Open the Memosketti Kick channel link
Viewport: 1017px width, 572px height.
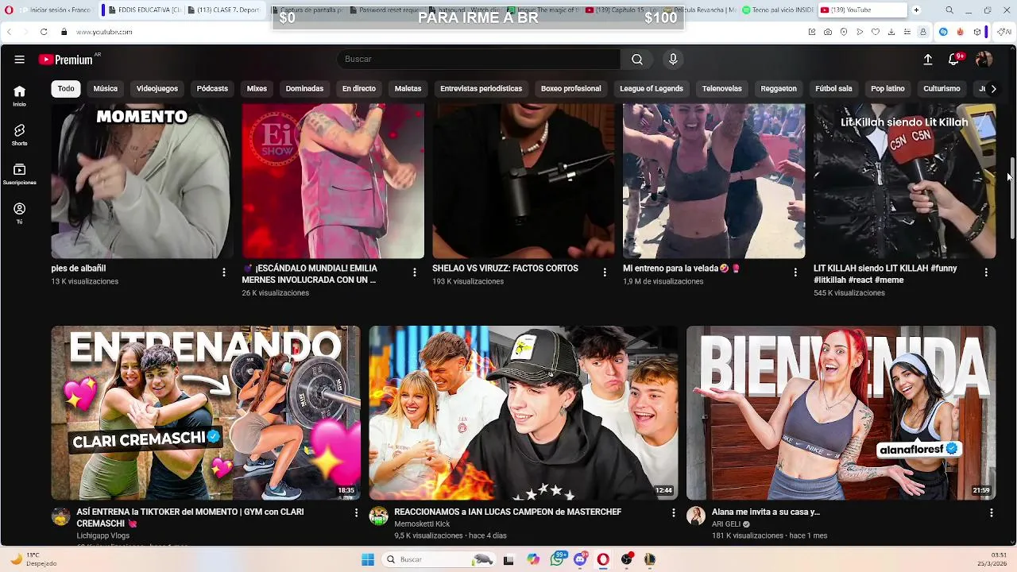pyautogui.click(x=422, y=524)
